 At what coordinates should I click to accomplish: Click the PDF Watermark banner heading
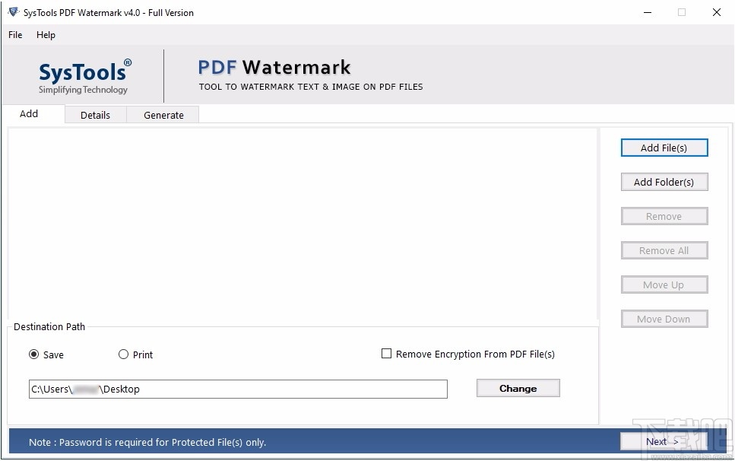coord(274,68)
